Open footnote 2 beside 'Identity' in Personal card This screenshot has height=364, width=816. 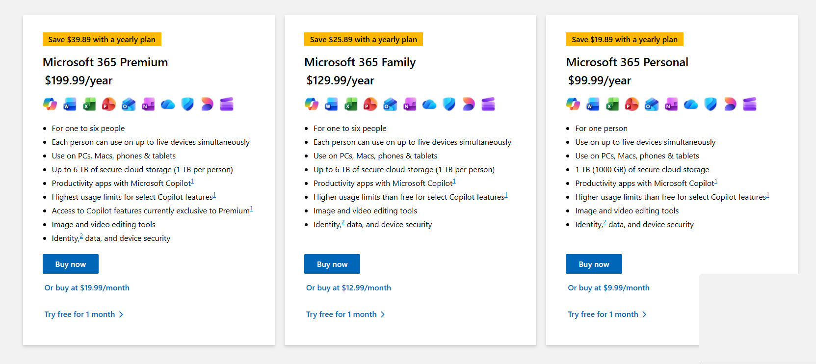click(605, 223)
